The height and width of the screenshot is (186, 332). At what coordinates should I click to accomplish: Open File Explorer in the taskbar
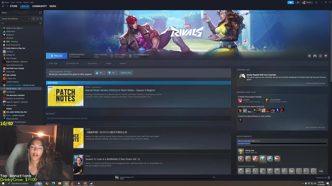60,183
